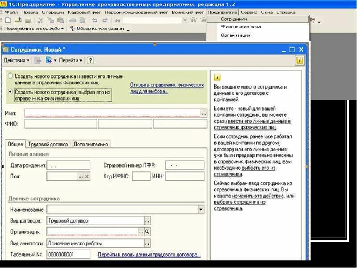Image resolution: width=357 pixels, height=268 pixels.
Task: Open the Персонифицированный учет menu
Action: [x=136, y=13]
